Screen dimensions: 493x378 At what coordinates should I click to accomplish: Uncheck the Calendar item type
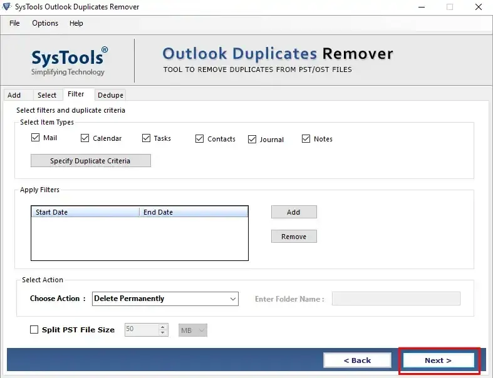[x=85, y=138]
